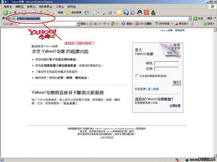Go to the home page via house icon
The image size is (217, 162).
click(x=47, y=12)
